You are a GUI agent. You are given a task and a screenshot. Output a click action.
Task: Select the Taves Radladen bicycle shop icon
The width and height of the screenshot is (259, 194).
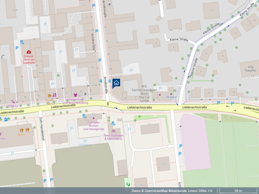pyautogui.click(x=114, y=131)
